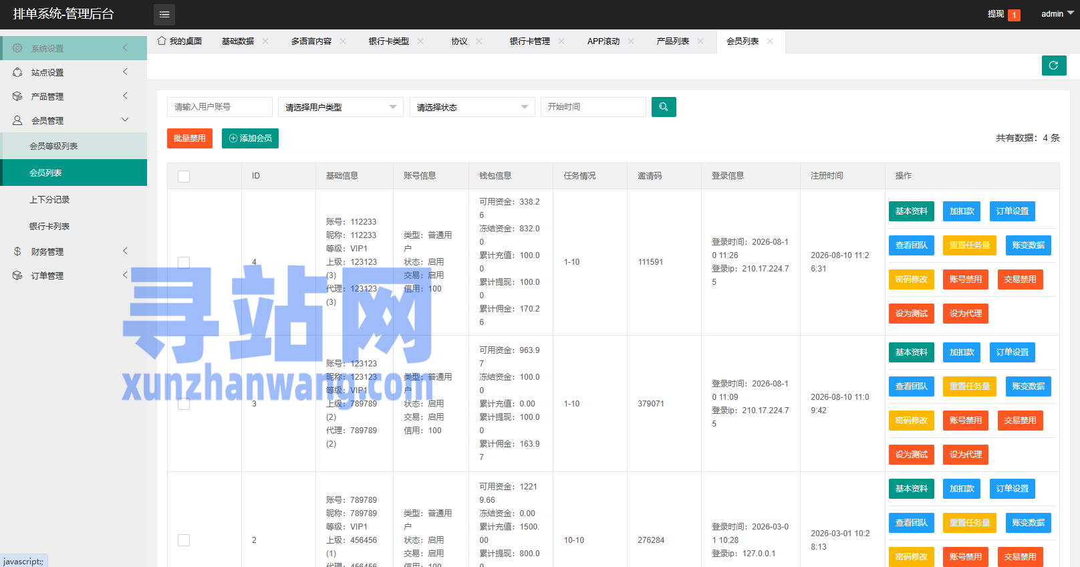Click 交易禁用 for account 112233

point(1020,279)
